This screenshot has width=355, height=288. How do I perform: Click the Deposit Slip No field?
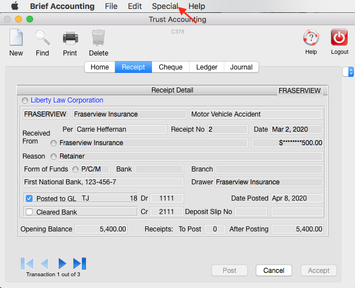tap(251, 212)
